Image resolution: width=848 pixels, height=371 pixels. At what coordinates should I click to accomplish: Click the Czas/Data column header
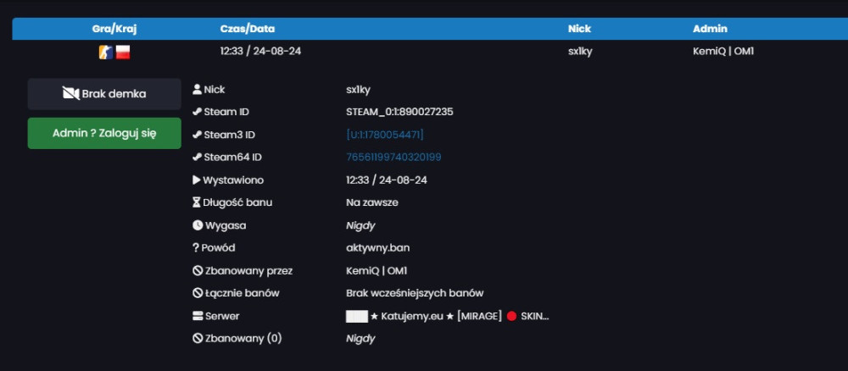247,29
